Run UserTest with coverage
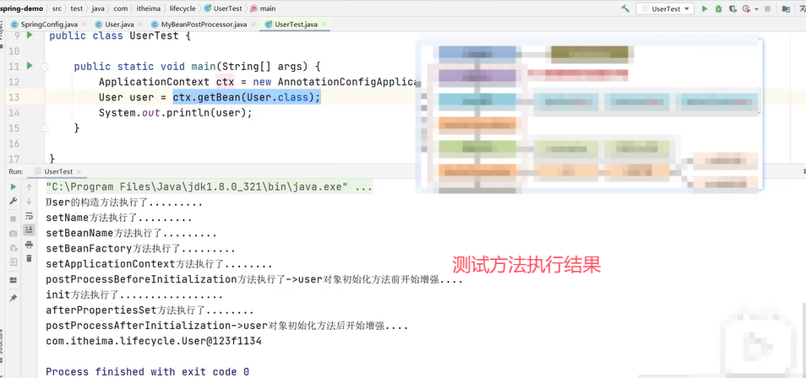Screen dimensions: 806x378 (732, 8)
